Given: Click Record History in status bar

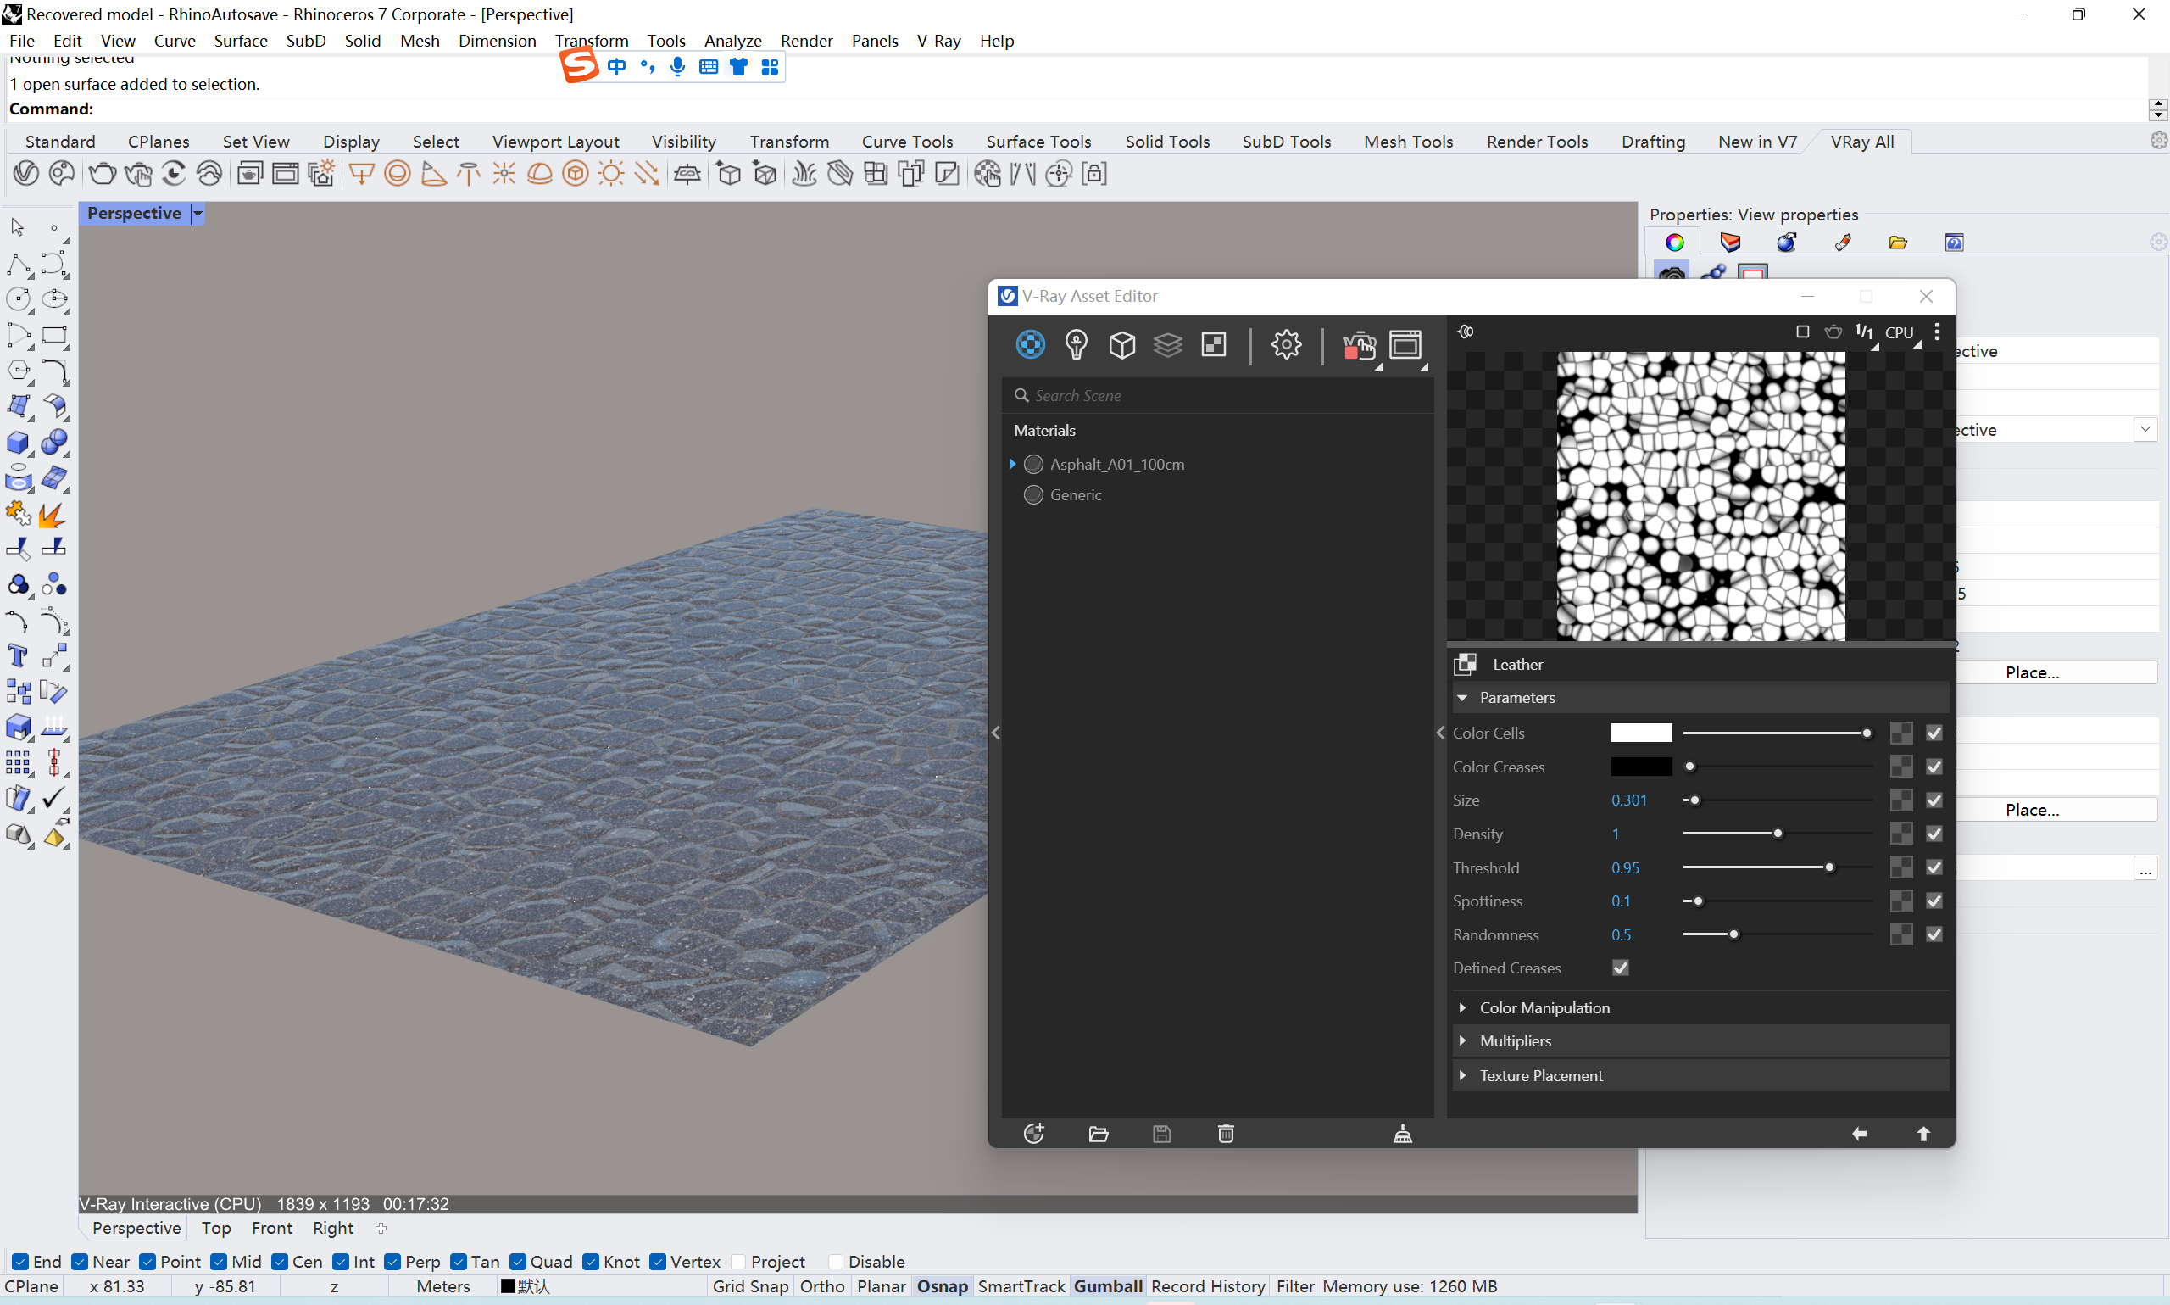Looking at the screenshot, I should 1208,1286.
